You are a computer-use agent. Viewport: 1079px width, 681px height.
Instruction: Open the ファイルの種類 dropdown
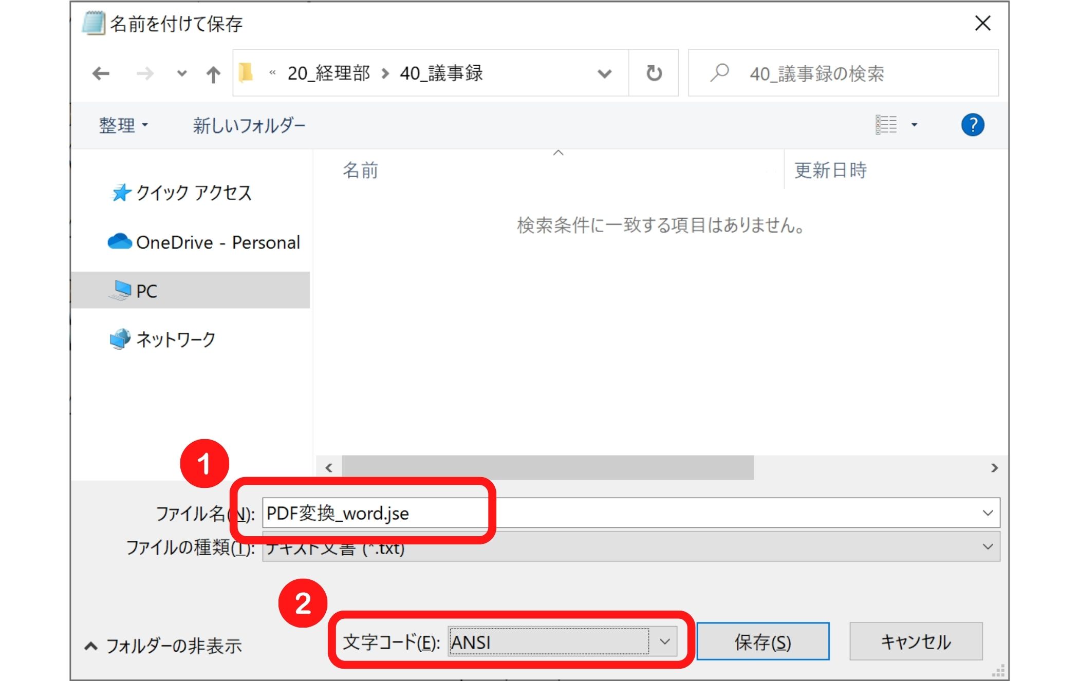631,546
